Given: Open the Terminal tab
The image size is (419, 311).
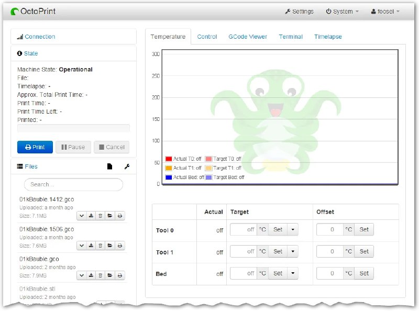Looking at the screenshot, I should pyautogui.click(x=290, y=37).
